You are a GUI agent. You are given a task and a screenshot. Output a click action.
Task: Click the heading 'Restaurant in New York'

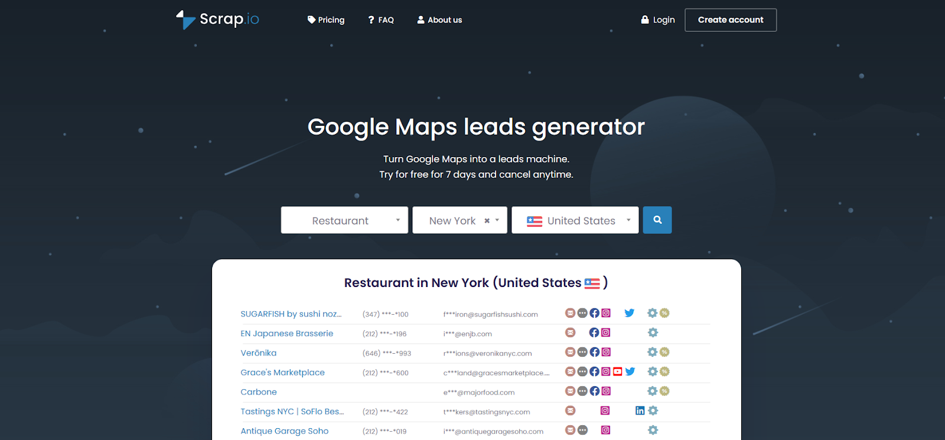coord(476,283)
